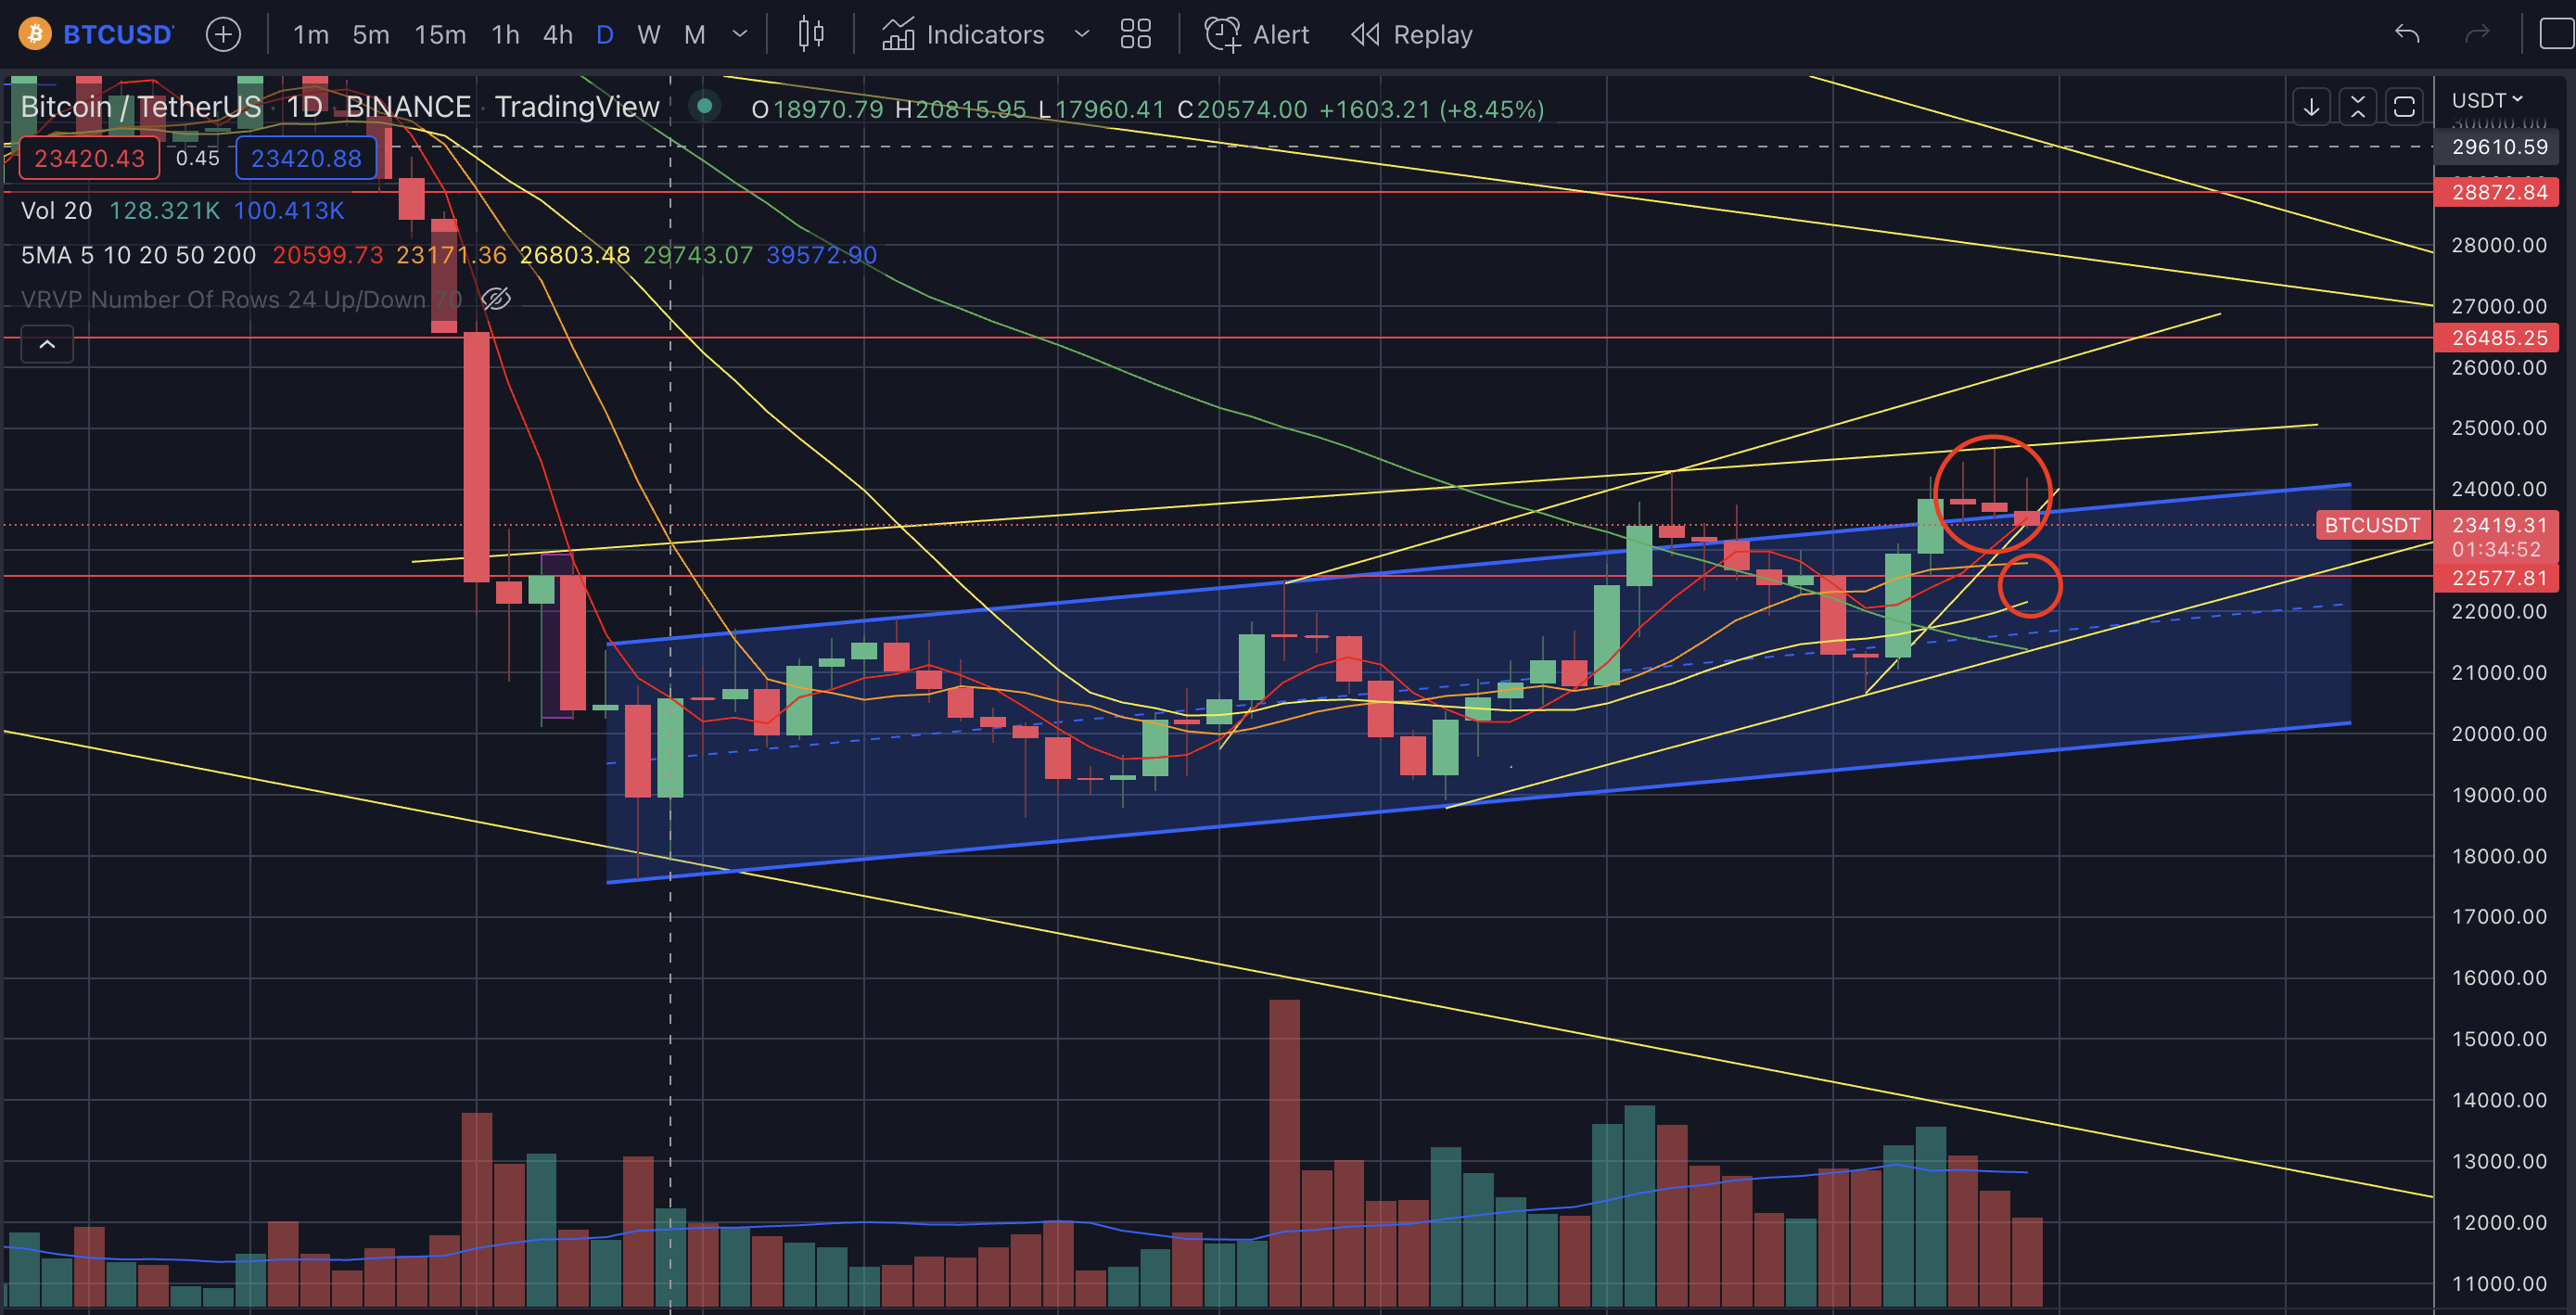
Task: Switch to weekly W interval
Action: pyautogui.click(x=648, y=35)
